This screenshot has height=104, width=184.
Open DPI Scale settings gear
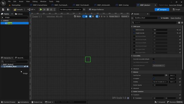[128, 98]
